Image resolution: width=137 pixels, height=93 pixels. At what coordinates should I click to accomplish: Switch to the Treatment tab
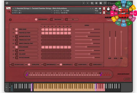(x=57, y=19)
